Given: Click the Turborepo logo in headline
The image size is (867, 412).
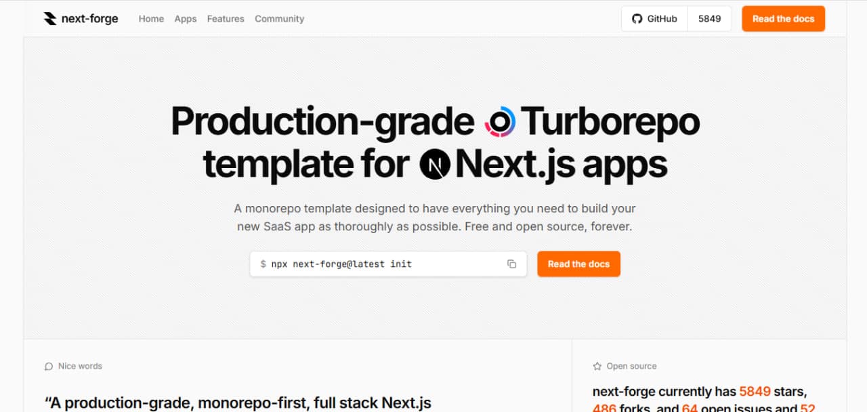Looking at the screenshot, I should (501, 121).
